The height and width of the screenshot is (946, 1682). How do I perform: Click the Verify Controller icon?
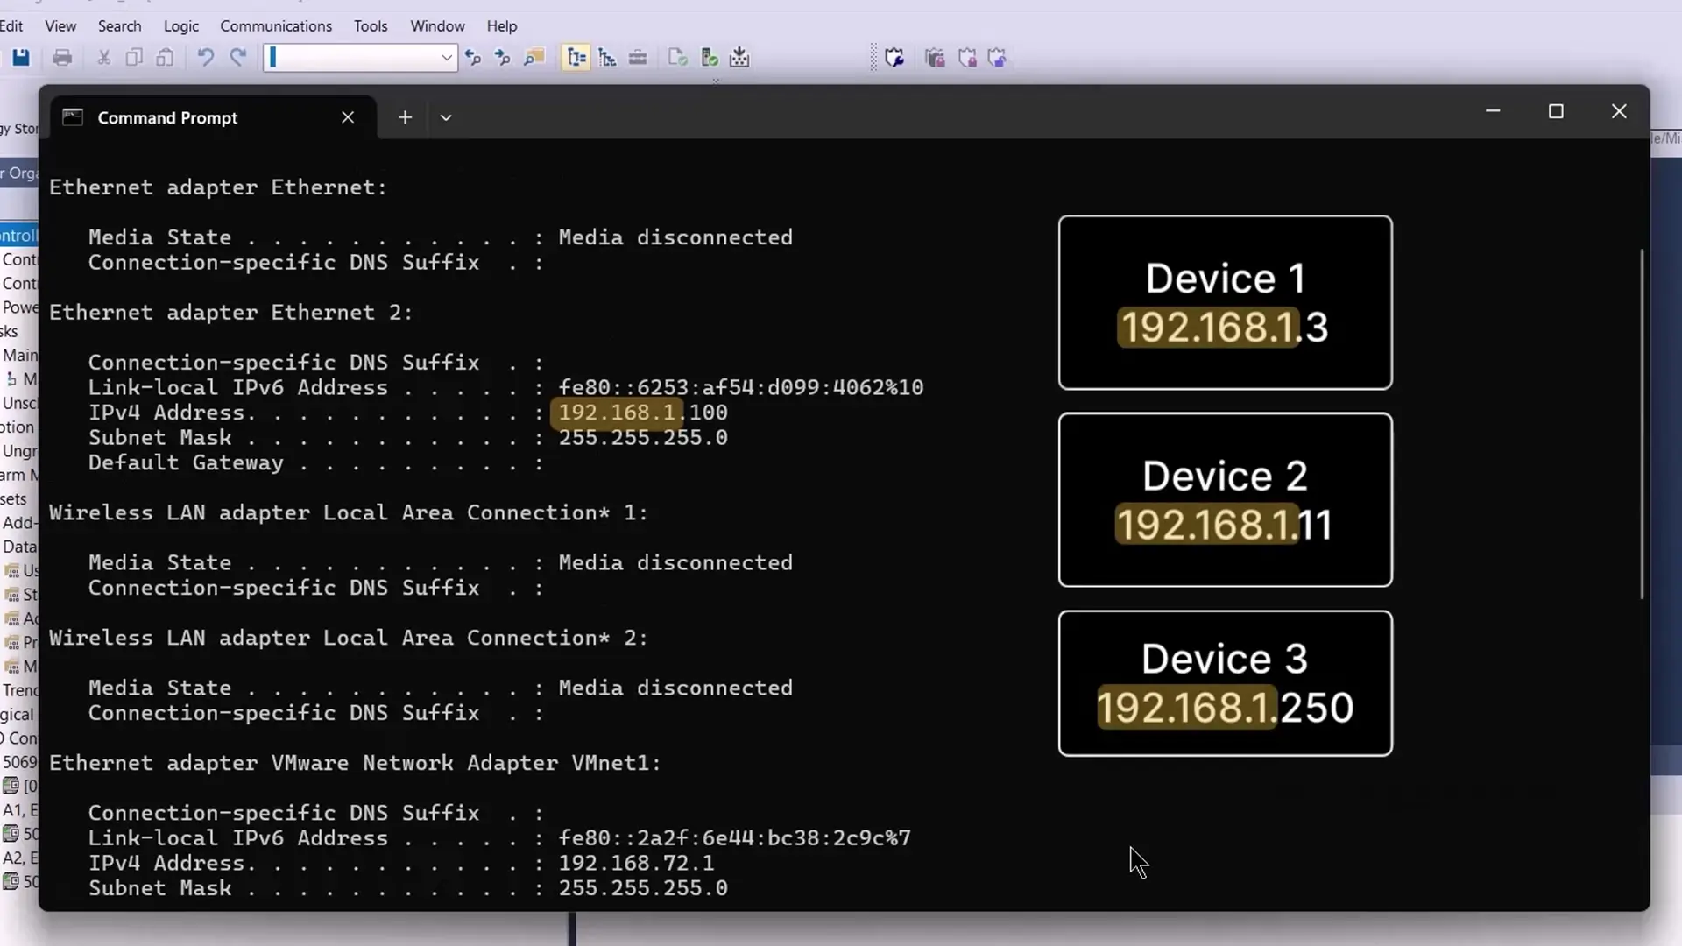[710, 58]
